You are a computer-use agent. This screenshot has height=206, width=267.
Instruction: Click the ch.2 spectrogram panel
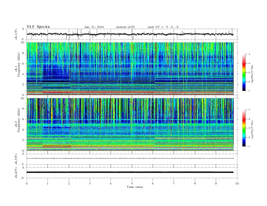130,125
